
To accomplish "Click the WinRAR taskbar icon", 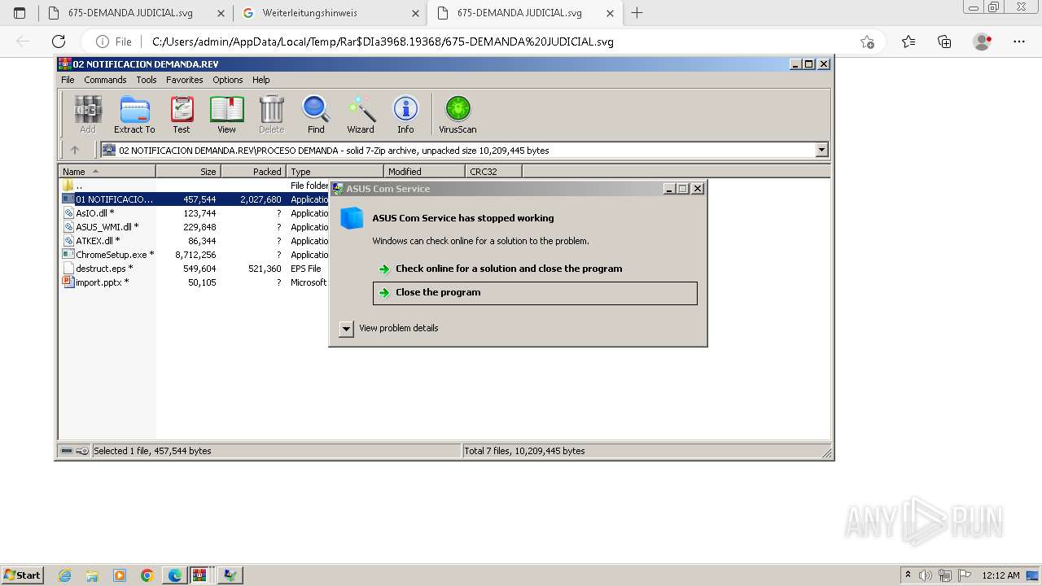I will [201, 575].
